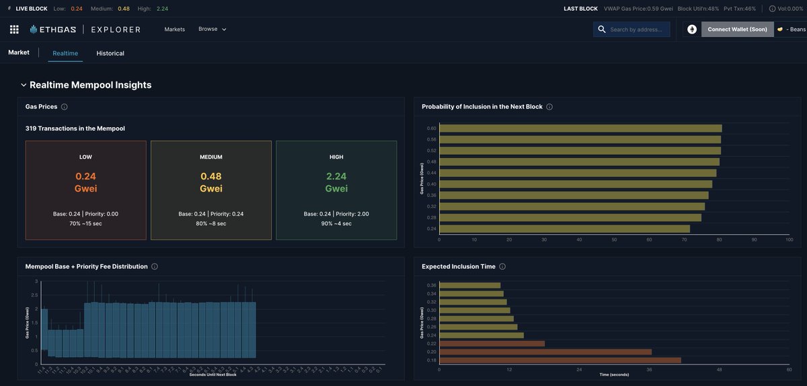Click the info icon next to Vol
This screenshot has width=807, height=386.
tap(772, 9)
